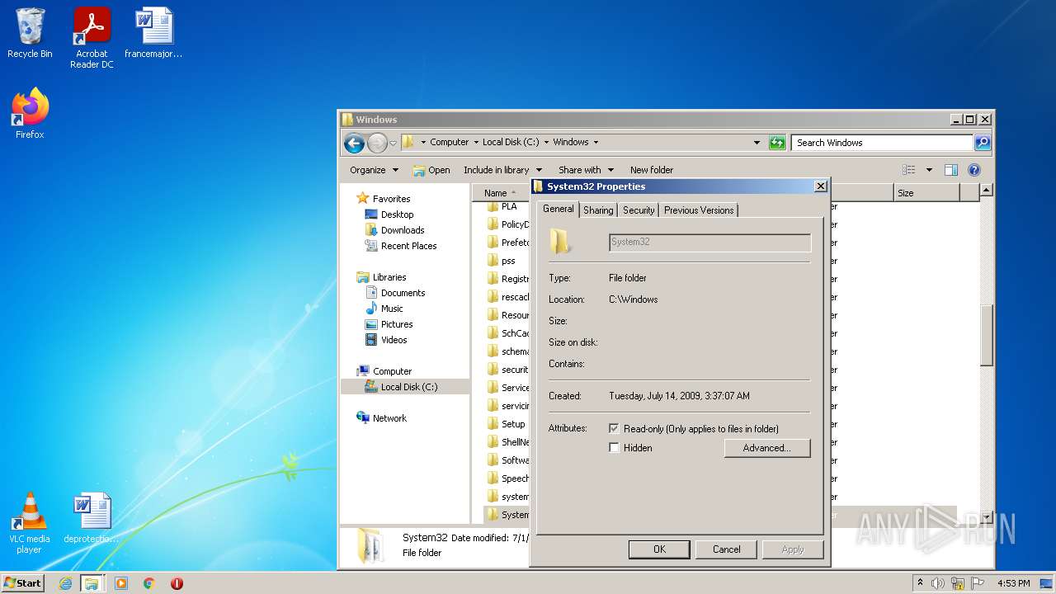Select the deprotectio Word document icon

(x=91, y=518)
